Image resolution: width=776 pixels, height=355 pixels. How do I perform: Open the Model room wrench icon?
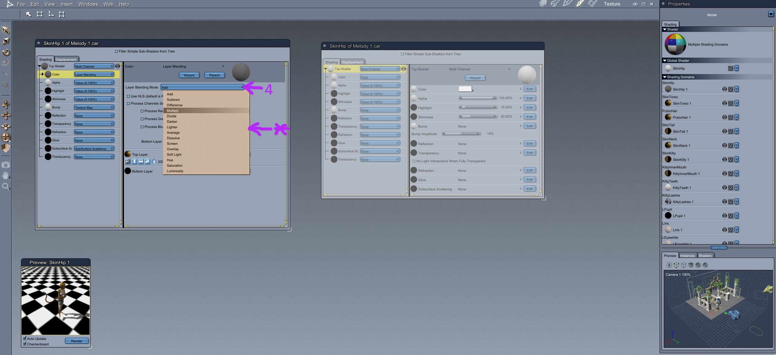pyautogui.click(x=555, y=4)
